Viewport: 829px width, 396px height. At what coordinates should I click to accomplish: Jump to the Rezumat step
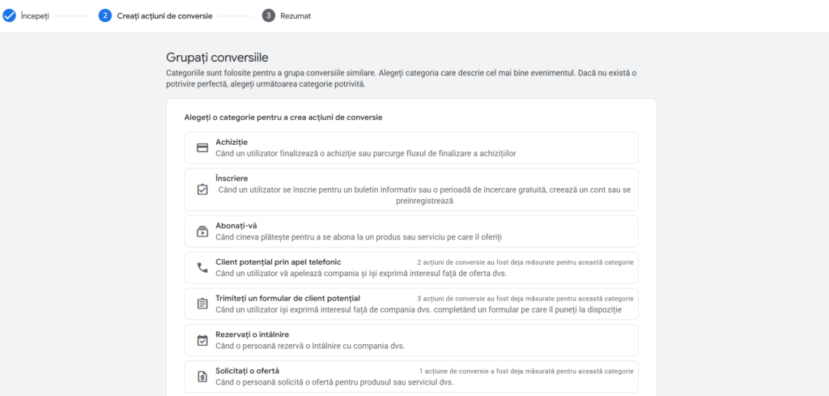[295, 15]
